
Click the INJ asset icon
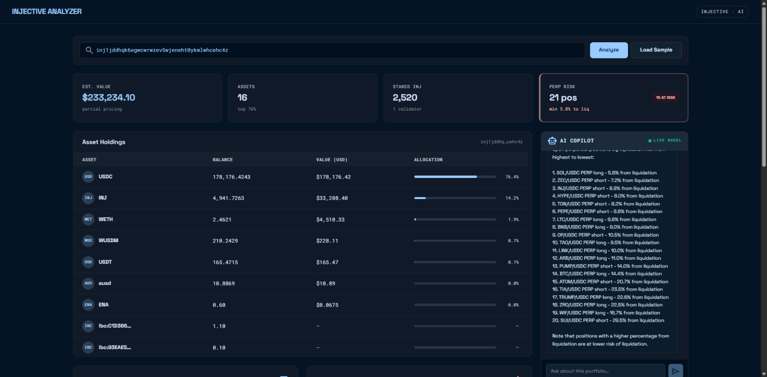click(88, 198)
